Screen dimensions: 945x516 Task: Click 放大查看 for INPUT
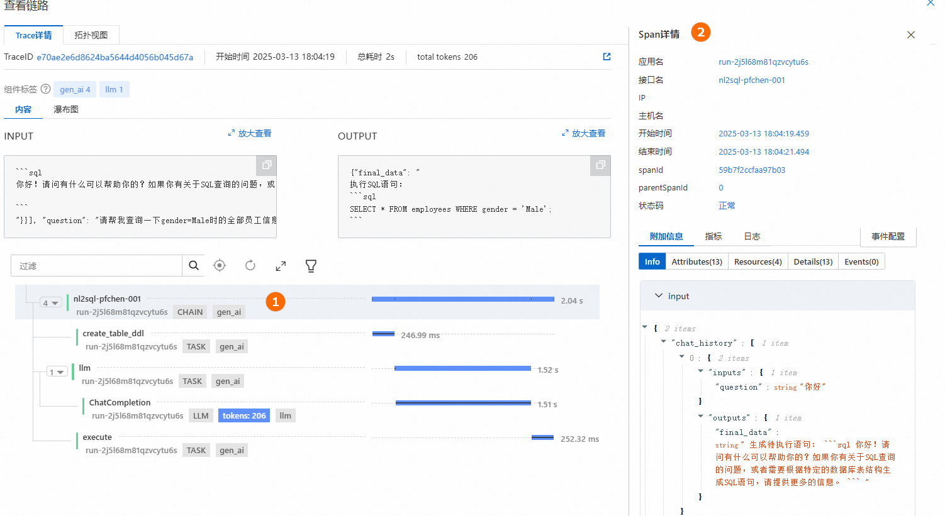(250, 133)
